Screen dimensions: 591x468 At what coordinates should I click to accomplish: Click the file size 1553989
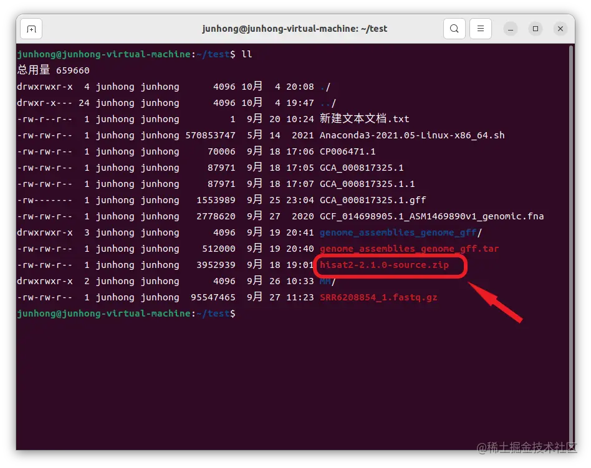216,200
